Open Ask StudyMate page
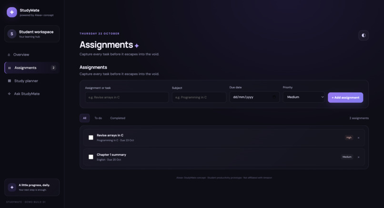Viewport: 384px width, 208px height. (32, 94)
